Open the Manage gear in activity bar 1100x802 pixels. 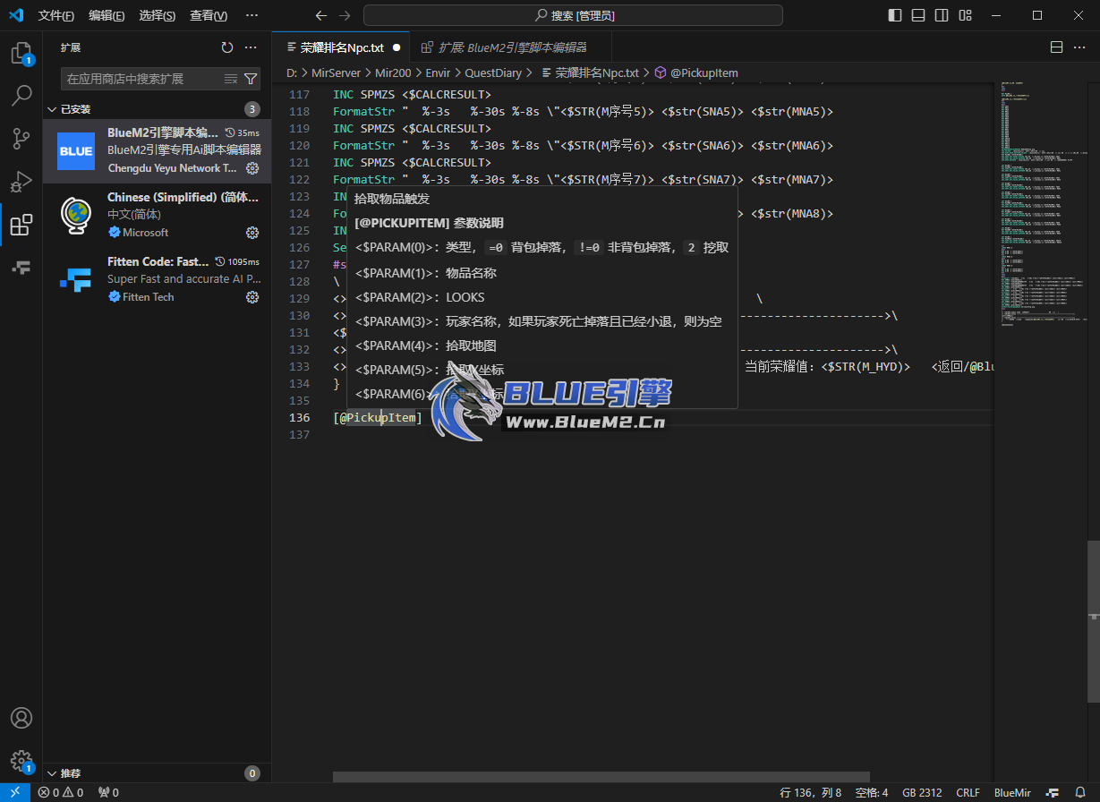(21, 761)
